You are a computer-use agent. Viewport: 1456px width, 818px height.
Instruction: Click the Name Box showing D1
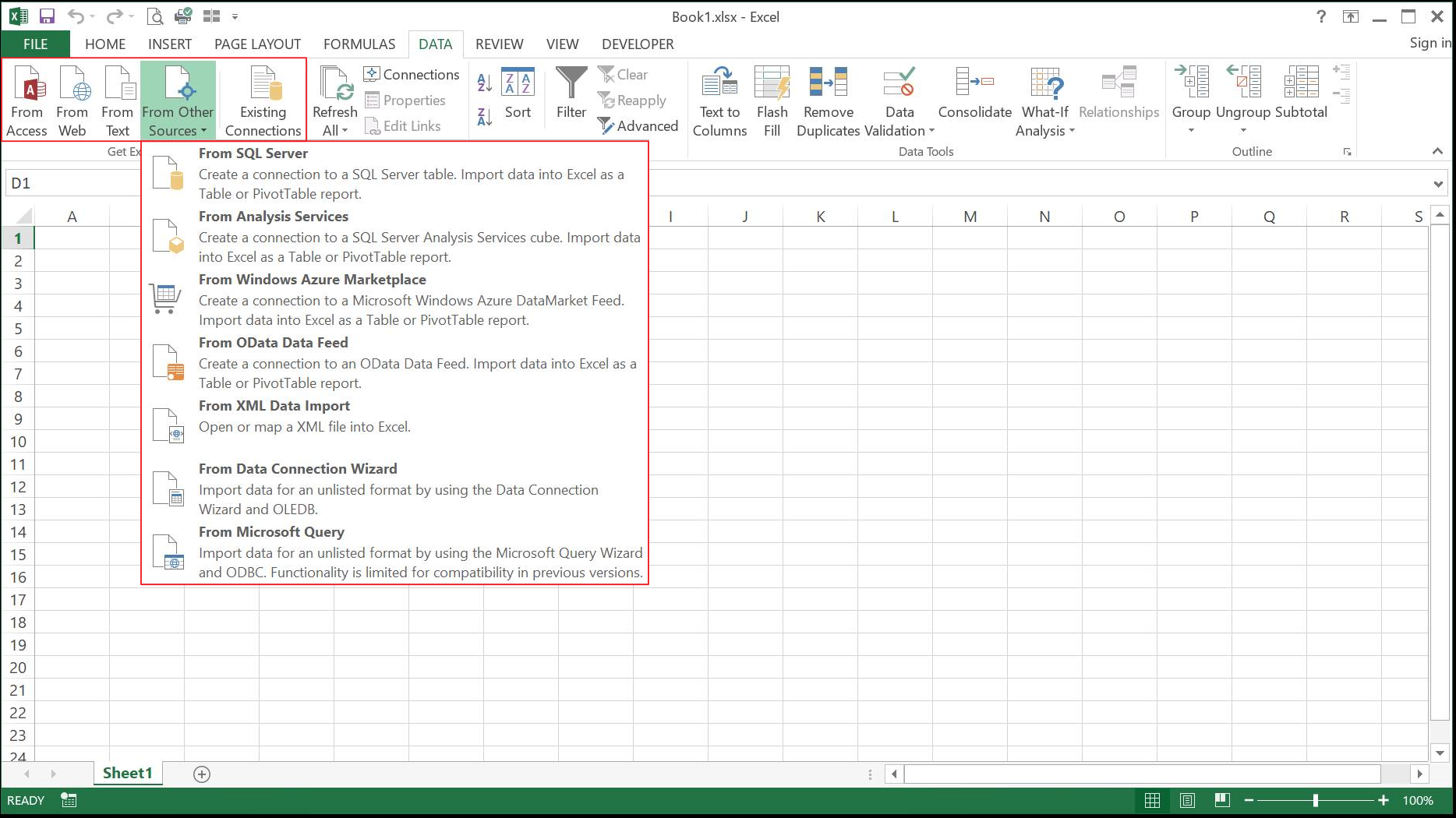click(72, 184)
